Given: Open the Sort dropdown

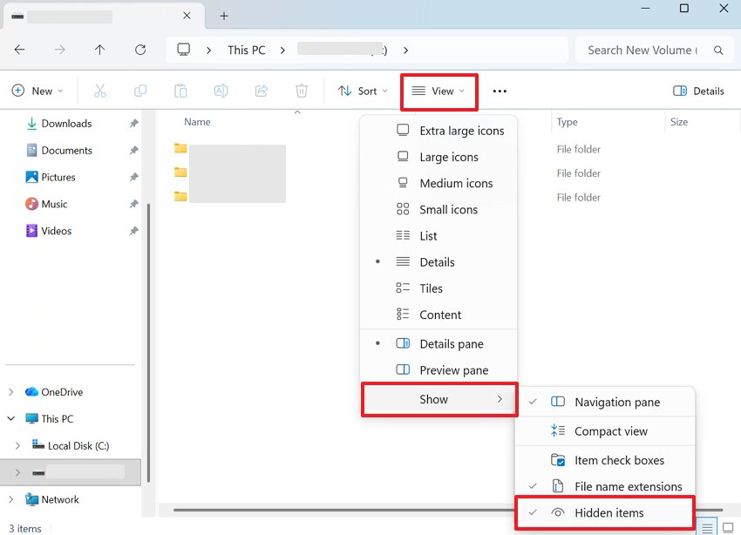Looking at the screenshot, I should click(363, 91).
